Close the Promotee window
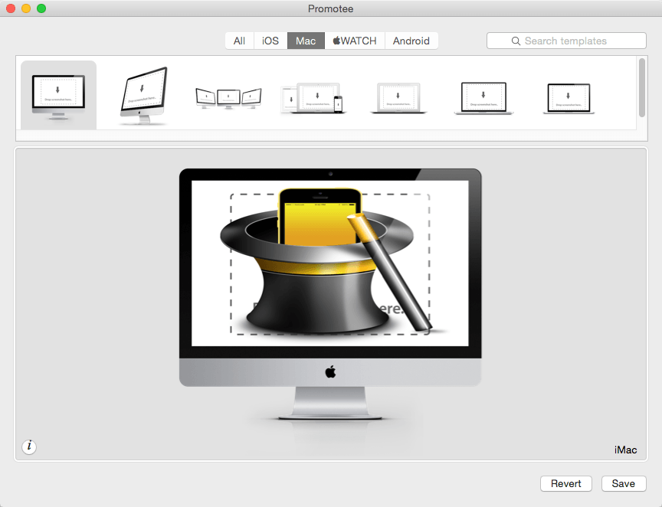 pyautogui.click(x=11, y=8)
